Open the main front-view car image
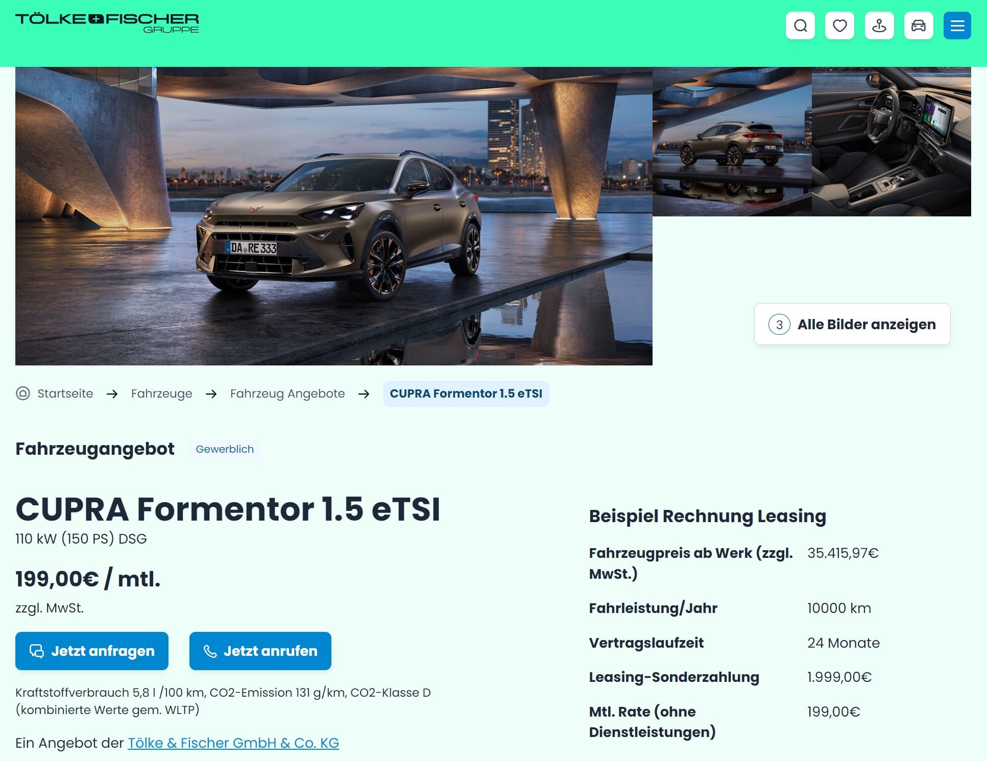987x761 pixels. point(334,216)
